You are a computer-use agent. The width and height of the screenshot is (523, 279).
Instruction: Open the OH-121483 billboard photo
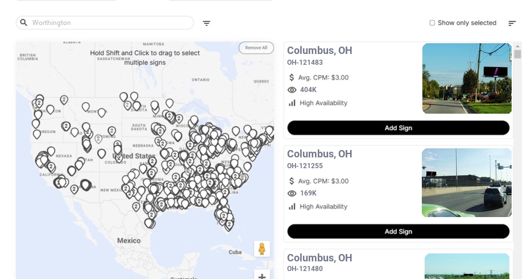467,78
